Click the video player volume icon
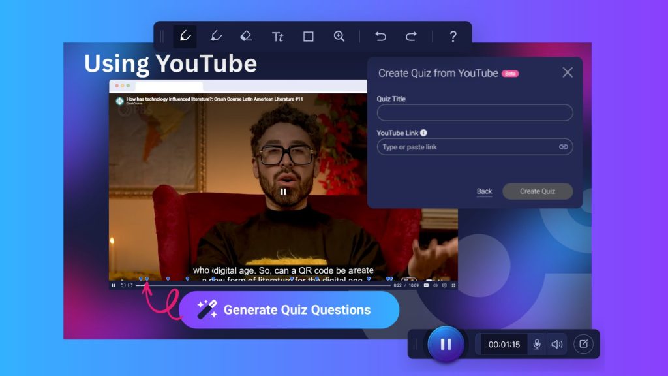The image size is (668, 376). (435, 285)
